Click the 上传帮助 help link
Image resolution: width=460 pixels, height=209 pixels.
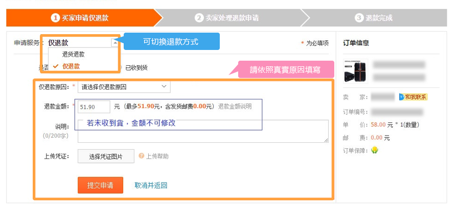pyautogui.click(x=157, y=156)
